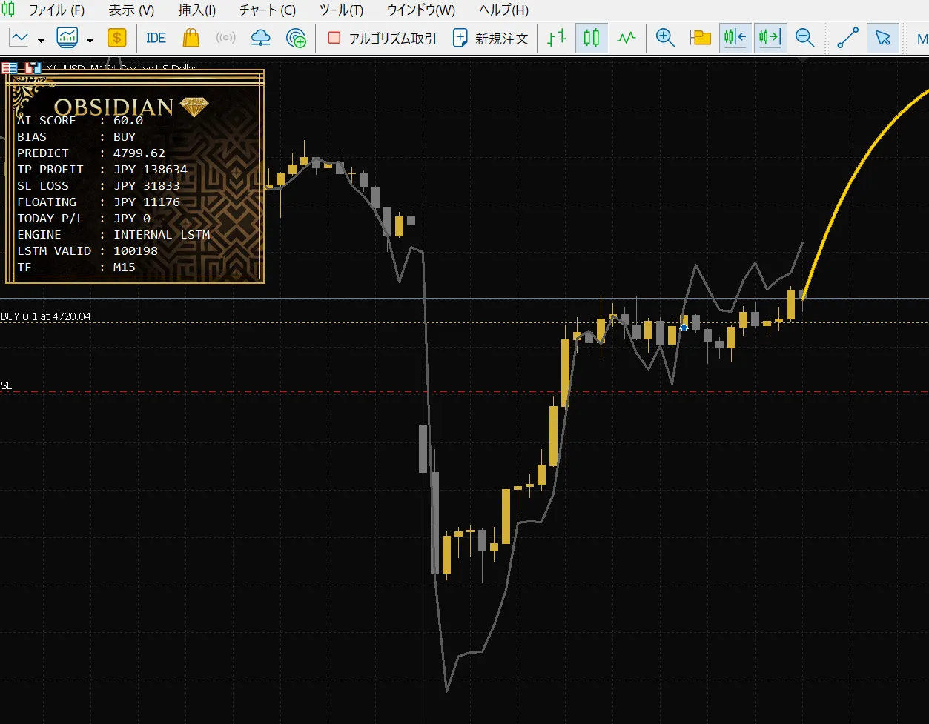Click the 新規注文 button

(x=490, y=39)
